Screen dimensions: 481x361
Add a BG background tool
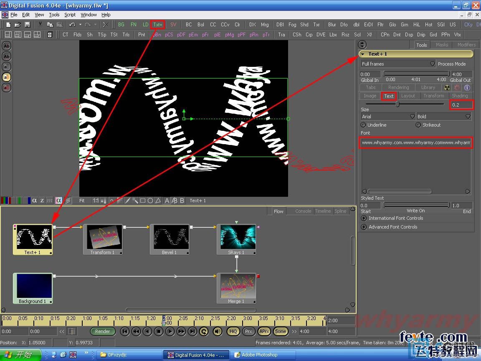[x=121, y=25]
